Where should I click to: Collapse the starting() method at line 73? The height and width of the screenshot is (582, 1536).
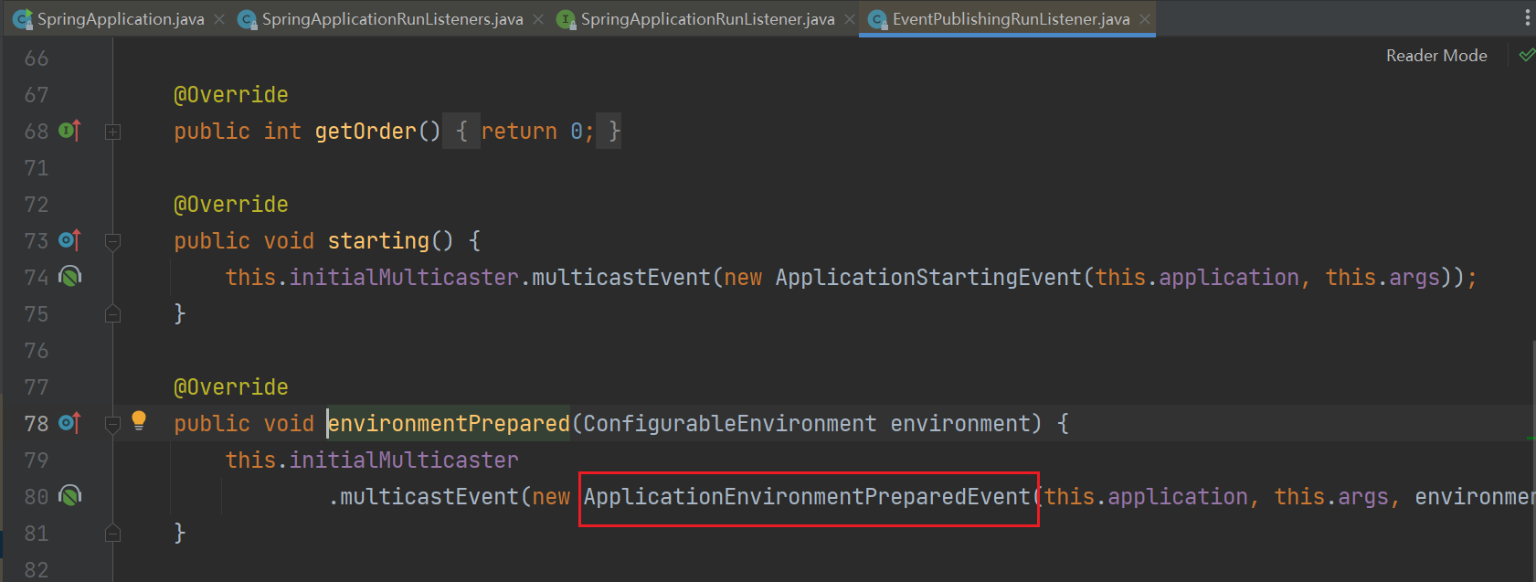tap(112, 241)
